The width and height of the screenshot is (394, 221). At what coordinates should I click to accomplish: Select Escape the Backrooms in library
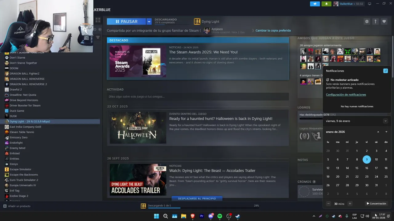(x=24, y=175)
